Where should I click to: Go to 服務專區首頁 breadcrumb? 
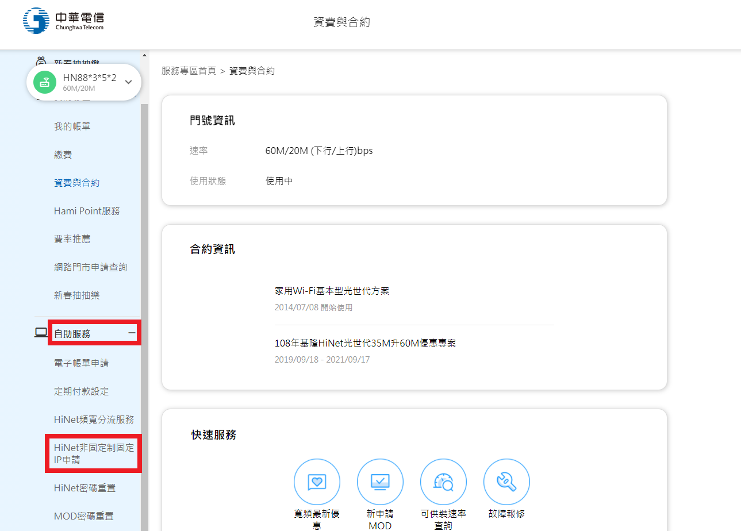[x=189, y=71]
